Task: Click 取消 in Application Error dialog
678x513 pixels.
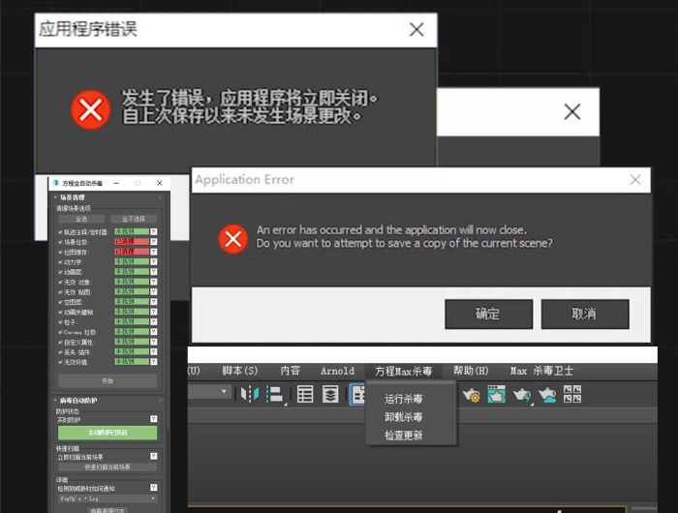Action: pos(585,315)
